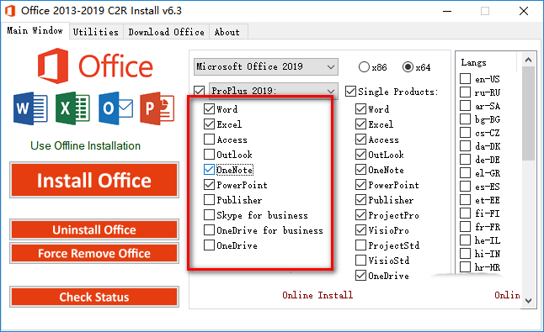The image size is (544, 332).
Task: Select the Main Window tab
Action: [35, 30]
